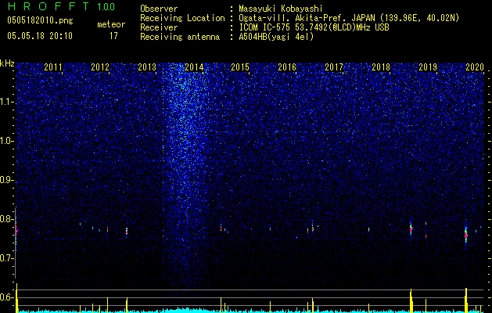Select the ICOM IC-575 receiver description
Screen dimensions: 492x313
[314, 27]
